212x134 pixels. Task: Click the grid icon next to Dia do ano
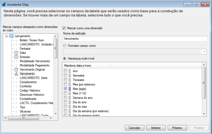[70, 102]
